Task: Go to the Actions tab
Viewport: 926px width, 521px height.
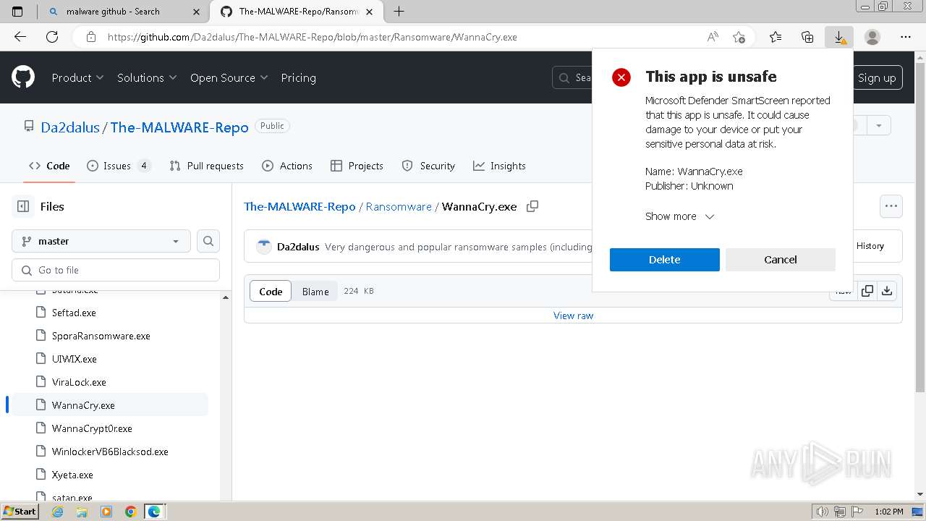Action: pyautogui.click(x=287, y=166)
